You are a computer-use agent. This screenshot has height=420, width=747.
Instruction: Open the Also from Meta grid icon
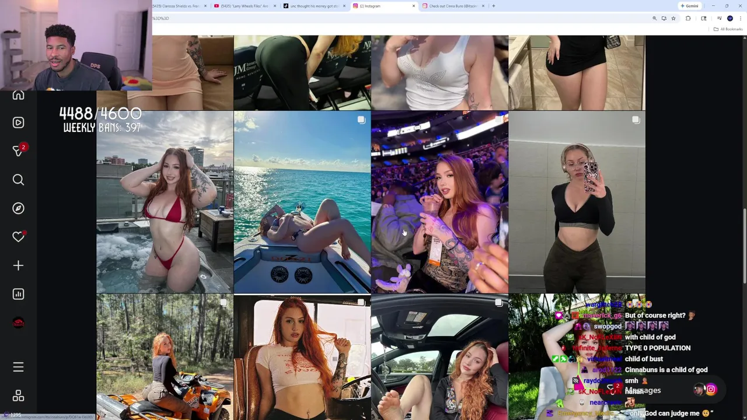tap(18, 395)
